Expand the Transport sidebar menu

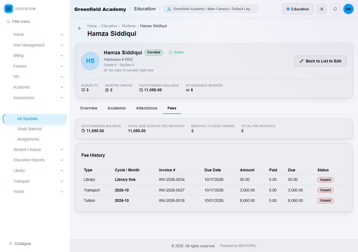(38, 181)
